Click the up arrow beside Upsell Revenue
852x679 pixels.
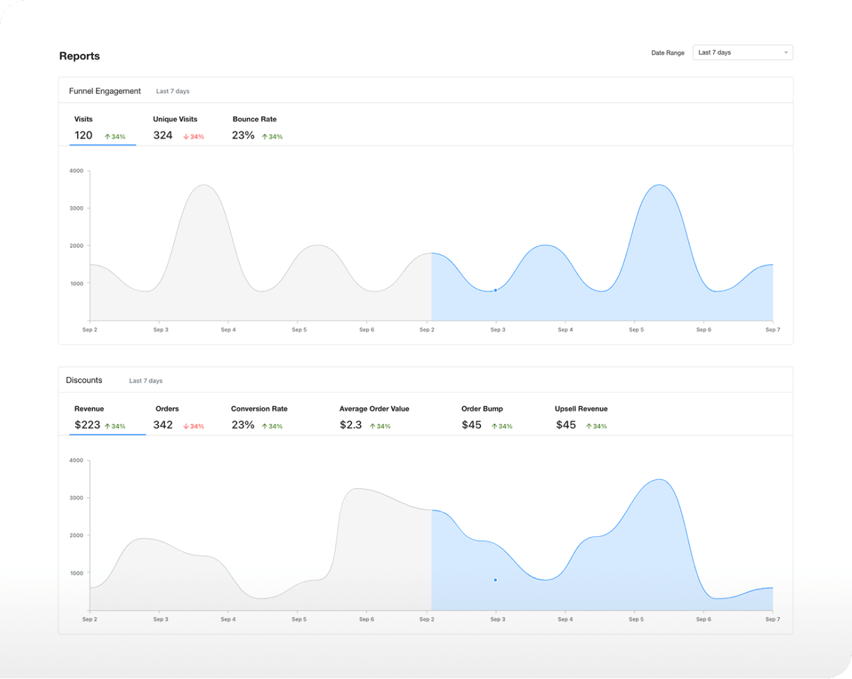pos(588,426)
